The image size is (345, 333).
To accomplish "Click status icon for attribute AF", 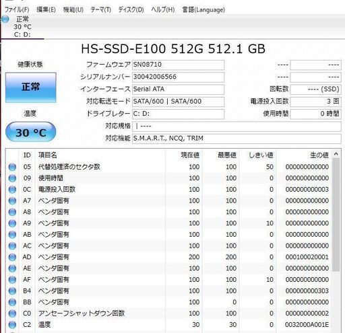I will [12, 280].
